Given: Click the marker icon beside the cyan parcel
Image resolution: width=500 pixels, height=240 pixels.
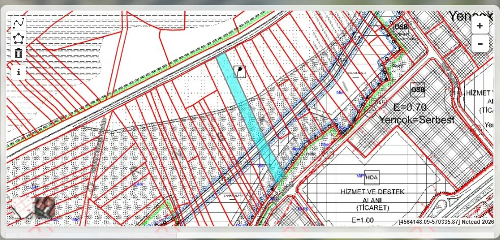Looking at the screenshot, I should click(240, 72).
